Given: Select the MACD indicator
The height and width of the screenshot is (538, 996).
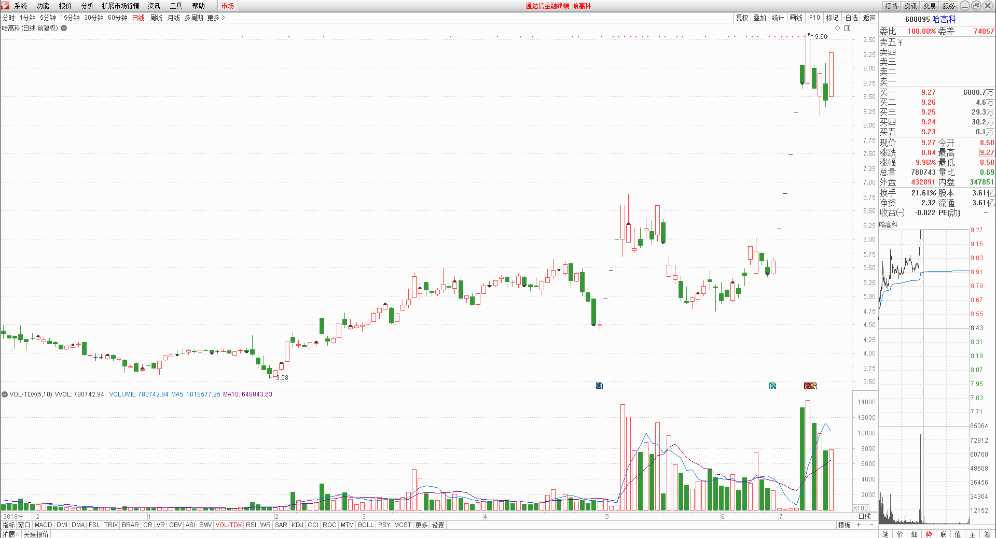Looking at the screenshot, I should click(x=44, y=525).
